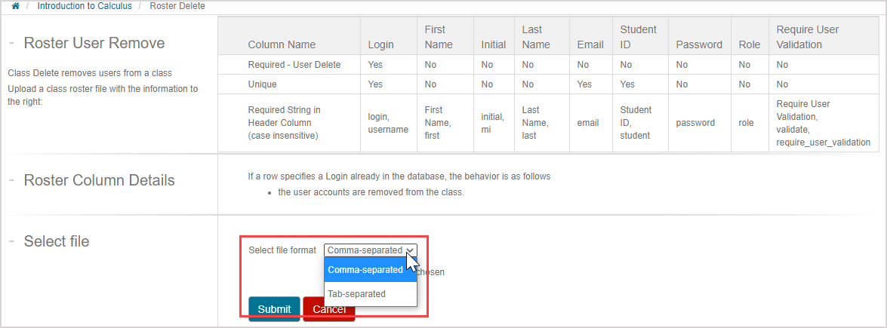Click the file format dropdown box
The height and width of the screenshot is (328, 887).
(x=371, y=250)
